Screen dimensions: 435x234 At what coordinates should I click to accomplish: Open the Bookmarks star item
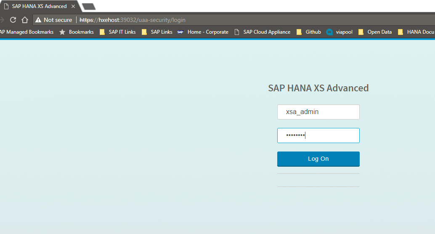(77, 32)
